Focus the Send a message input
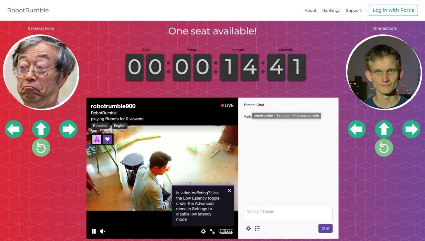This screenshot has height=241, width=425. click(288, 214)
